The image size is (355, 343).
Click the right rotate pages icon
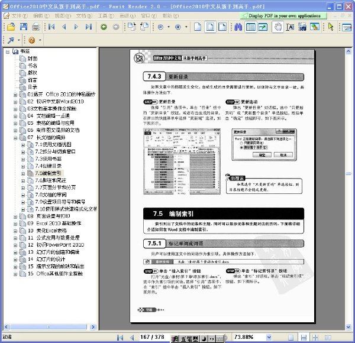click(x=144, y=27)
